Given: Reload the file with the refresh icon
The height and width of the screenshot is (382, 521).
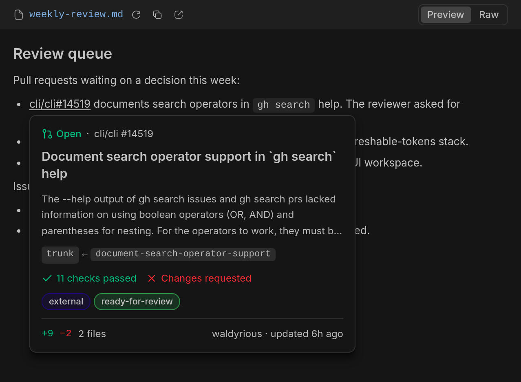Looking at the screenshot, I should tap(136, 15).
